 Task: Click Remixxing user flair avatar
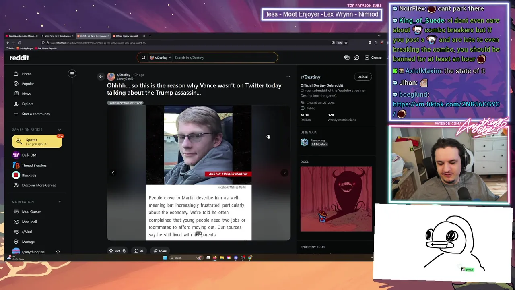pos(305,142)
